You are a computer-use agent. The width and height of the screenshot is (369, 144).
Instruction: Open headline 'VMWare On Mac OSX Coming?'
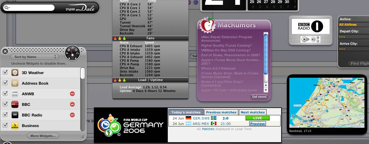point(226,50)
